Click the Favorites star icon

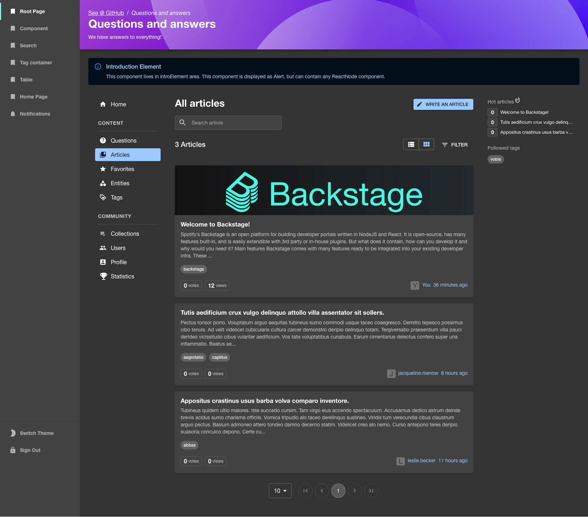click(103, 169)
